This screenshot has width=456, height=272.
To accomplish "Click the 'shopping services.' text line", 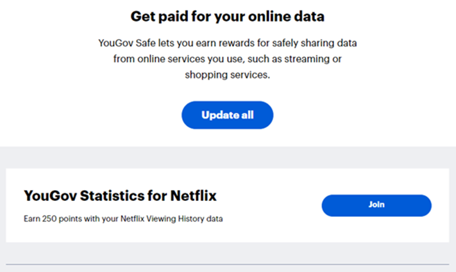I will point(228,75).
